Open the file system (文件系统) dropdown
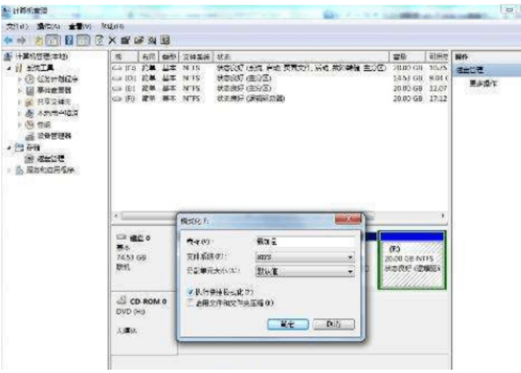This screenshot has height=373, width=521. click(302, 257)
